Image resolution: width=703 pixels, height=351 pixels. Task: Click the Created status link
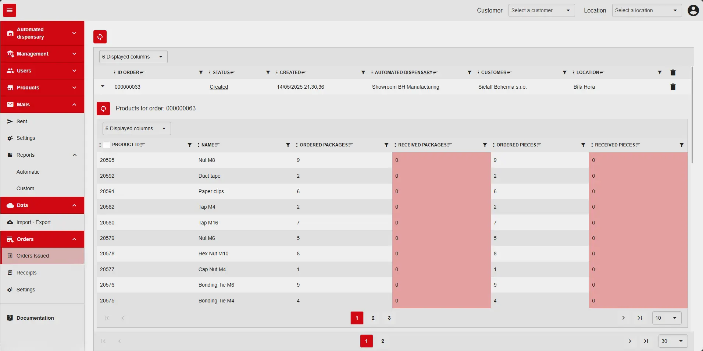(x=219, y=87)
